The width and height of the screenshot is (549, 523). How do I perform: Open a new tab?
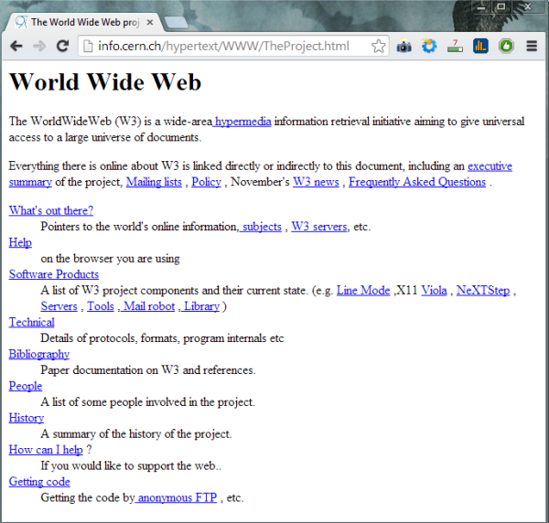point(176,22)
